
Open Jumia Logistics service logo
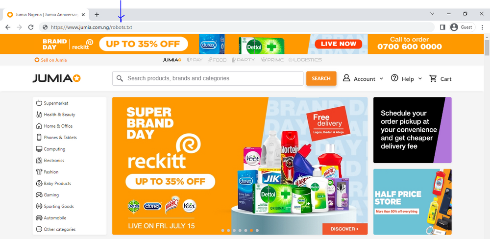pos(305,60)
